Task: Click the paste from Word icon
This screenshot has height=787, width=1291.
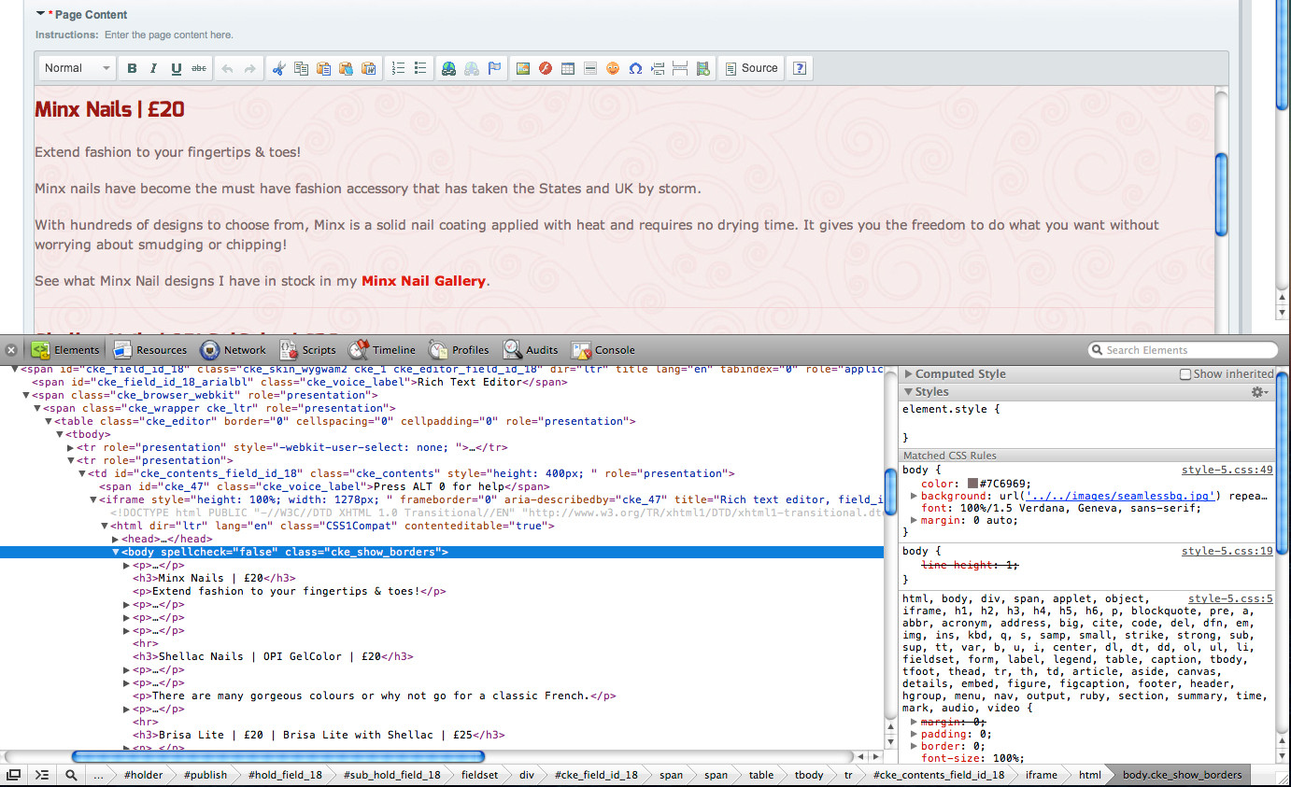Action: (x=368, y=68)
